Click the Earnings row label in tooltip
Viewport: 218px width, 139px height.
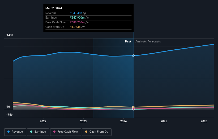(x=51, y=18)
